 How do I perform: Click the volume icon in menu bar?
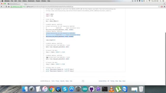tap(144, 1)
